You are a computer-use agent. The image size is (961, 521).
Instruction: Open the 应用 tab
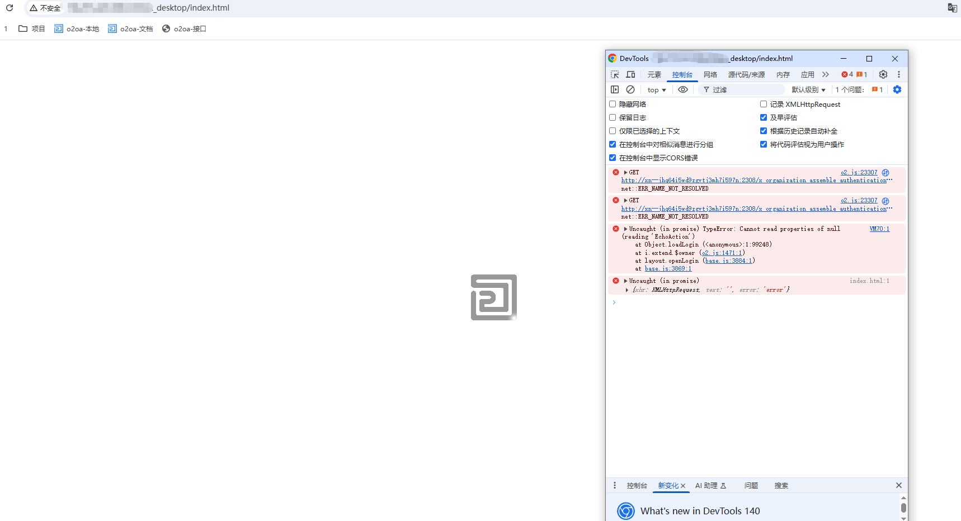pyautogui.click(x=808, y=74)
